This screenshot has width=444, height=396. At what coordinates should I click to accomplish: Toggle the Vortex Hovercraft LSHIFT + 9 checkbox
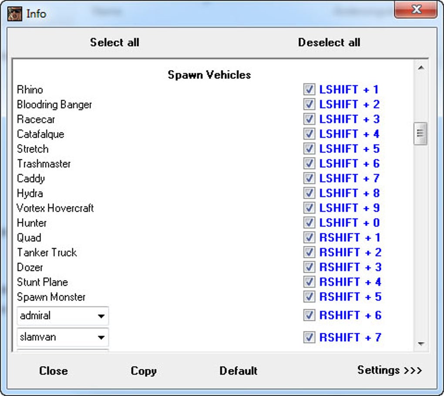(309, 208)
